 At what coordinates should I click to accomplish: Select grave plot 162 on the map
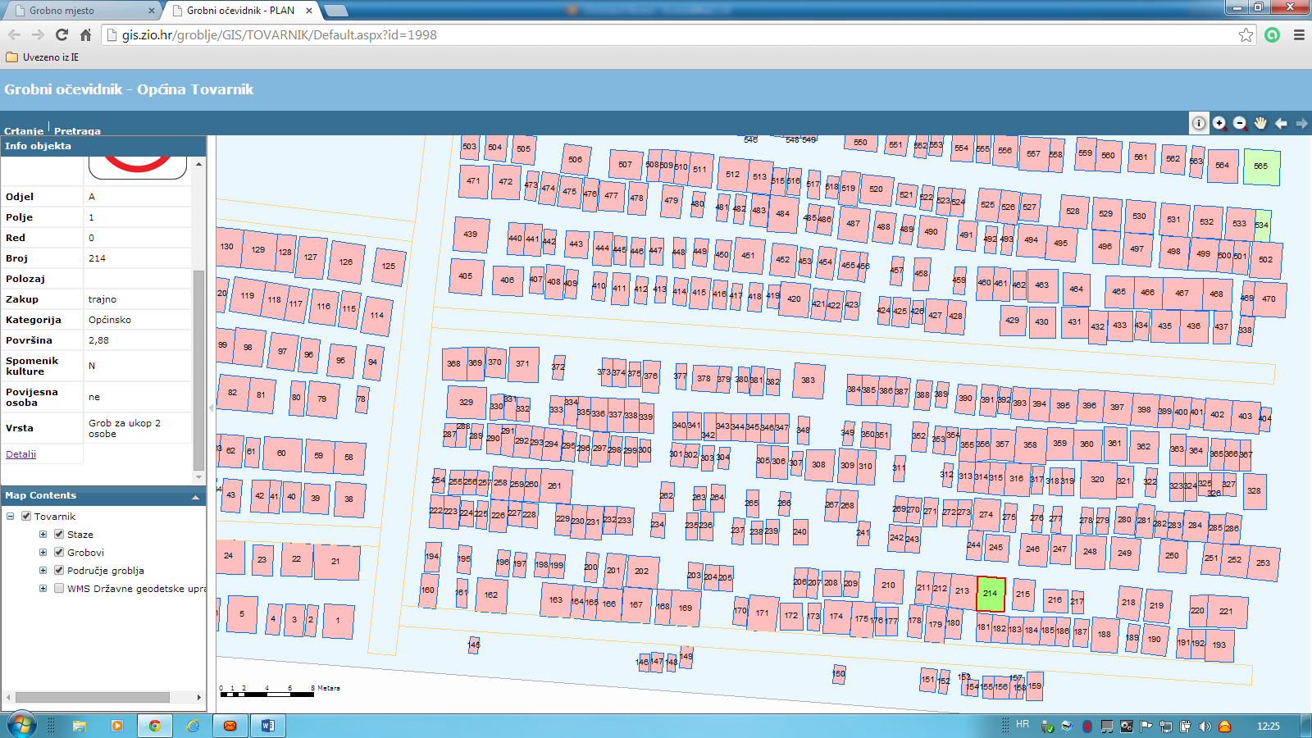pyautogui.click(x=491, y=595)
